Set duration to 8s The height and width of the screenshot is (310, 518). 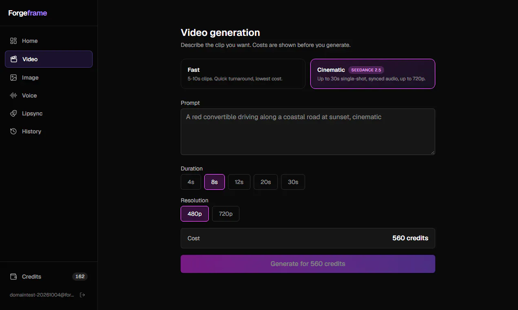pos(215,182)
